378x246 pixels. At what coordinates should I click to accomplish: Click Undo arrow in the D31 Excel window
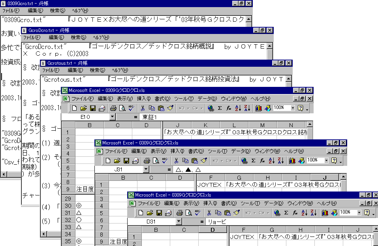(x=248, y=213)
